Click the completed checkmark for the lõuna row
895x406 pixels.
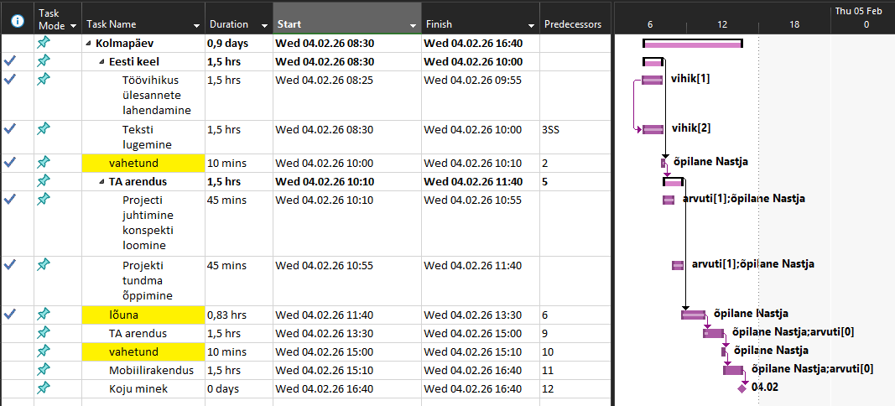tap(10, 315)
